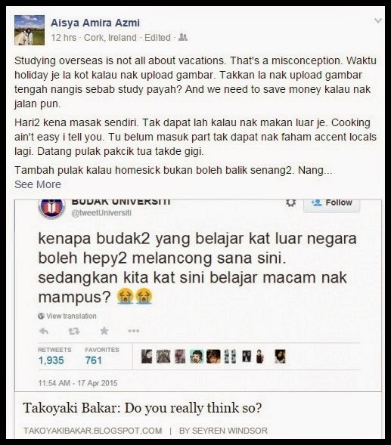Image resolution: width=391 pixels, height=445 pixels.
Task: Open the tweet gear settings menu
Action: point(290,202)
